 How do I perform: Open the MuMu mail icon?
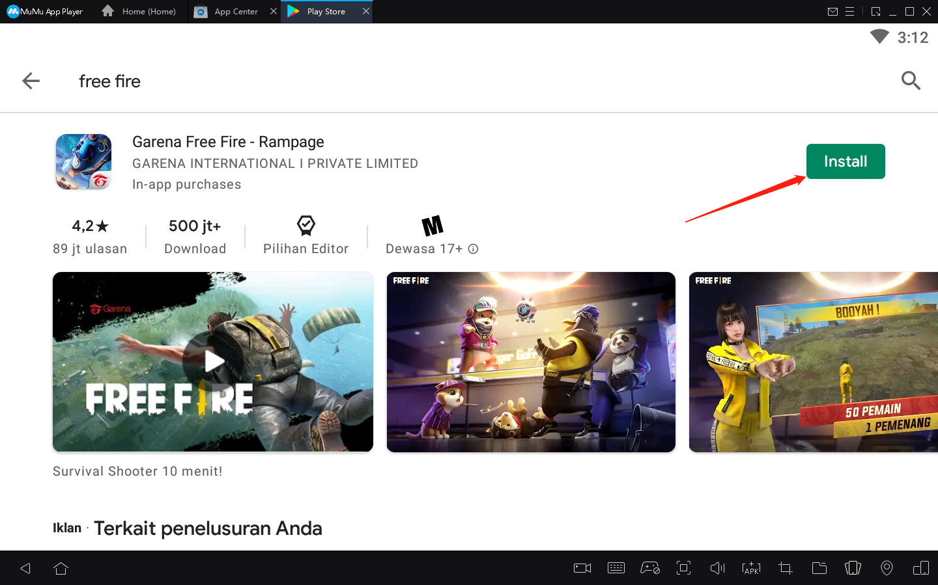pyautogui.click(x=832, y=11)
